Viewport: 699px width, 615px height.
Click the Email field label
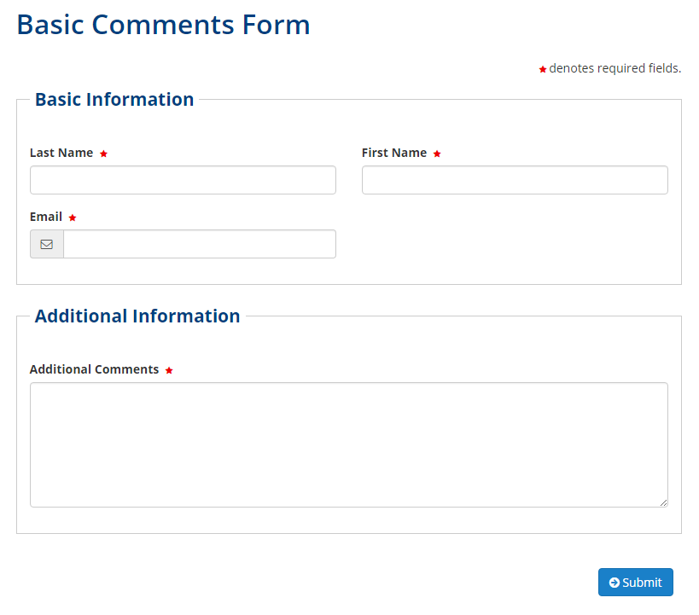(46, 217)
